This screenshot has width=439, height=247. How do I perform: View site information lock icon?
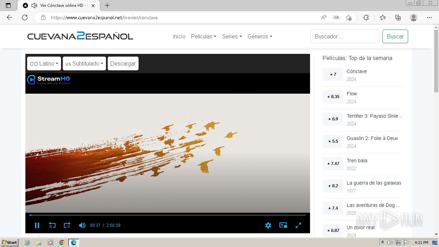pyautogui.click(x=43, y=17)
